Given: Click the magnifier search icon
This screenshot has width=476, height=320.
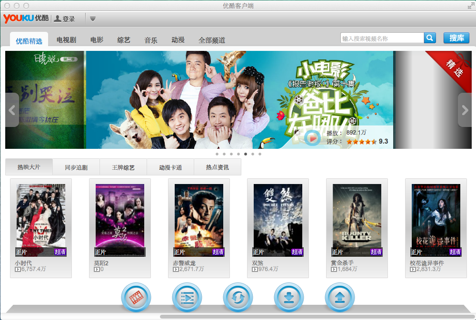Looking at the screenshot, I should point(430,38).
